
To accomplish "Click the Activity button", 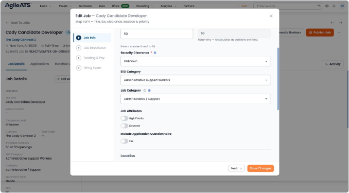I will 333,64.
